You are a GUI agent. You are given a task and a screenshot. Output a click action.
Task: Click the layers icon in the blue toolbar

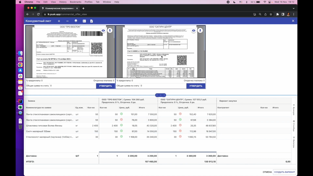(76, 21)
